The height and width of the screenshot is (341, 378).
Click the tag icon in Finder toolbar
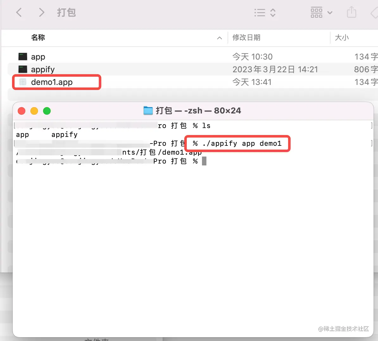(x=374, y=13)
